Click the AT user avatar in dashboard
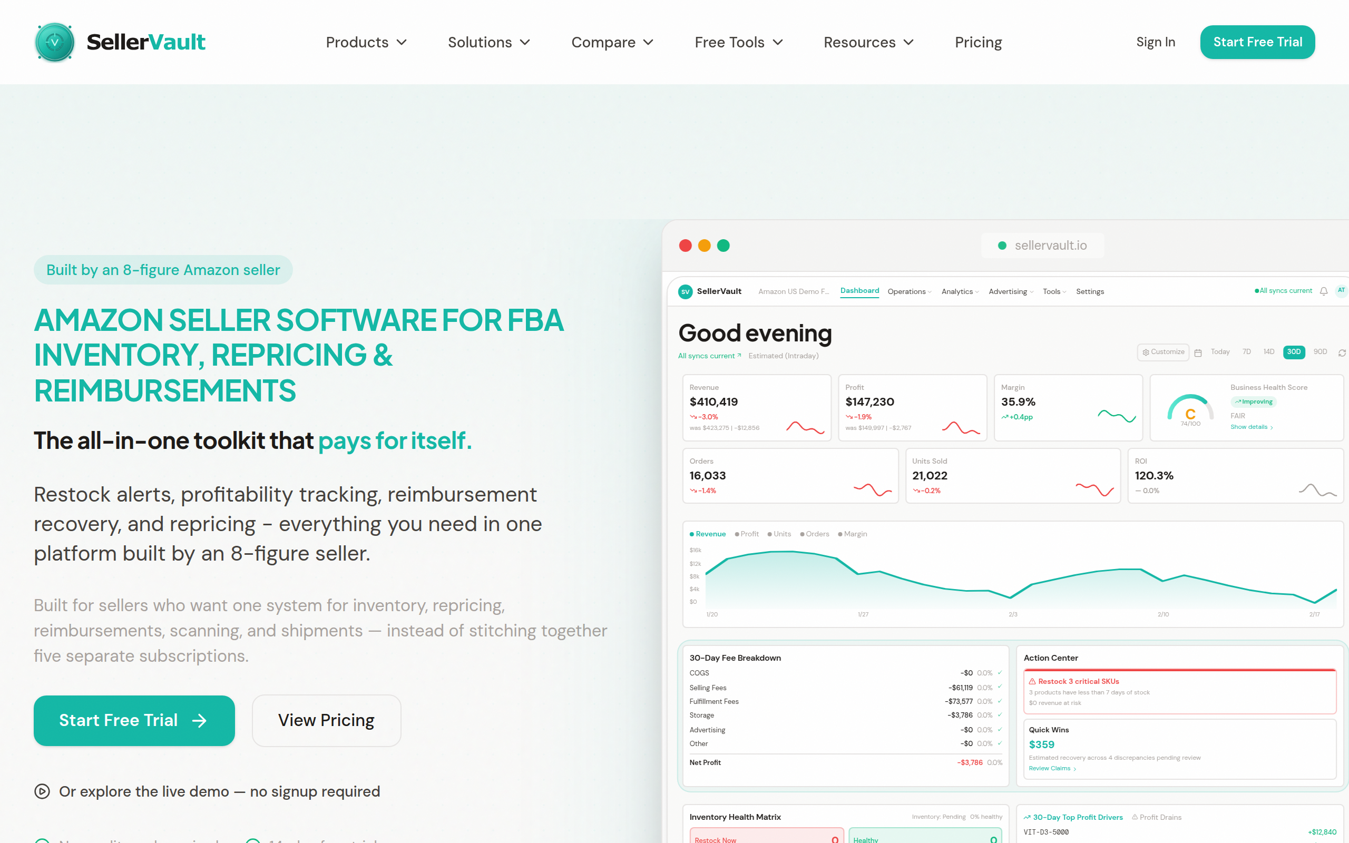This screenshot has height=843, width=1349. [x=1341, y=290]
